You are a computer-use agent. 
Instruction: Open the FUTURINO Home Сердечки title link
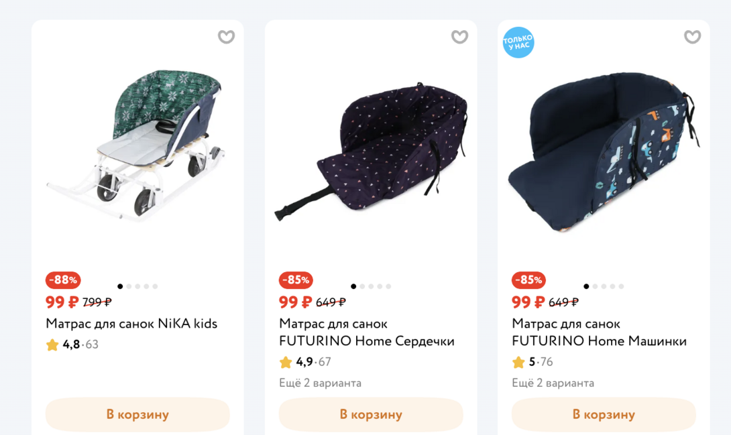pyautogui.click(x=366, y=332)
